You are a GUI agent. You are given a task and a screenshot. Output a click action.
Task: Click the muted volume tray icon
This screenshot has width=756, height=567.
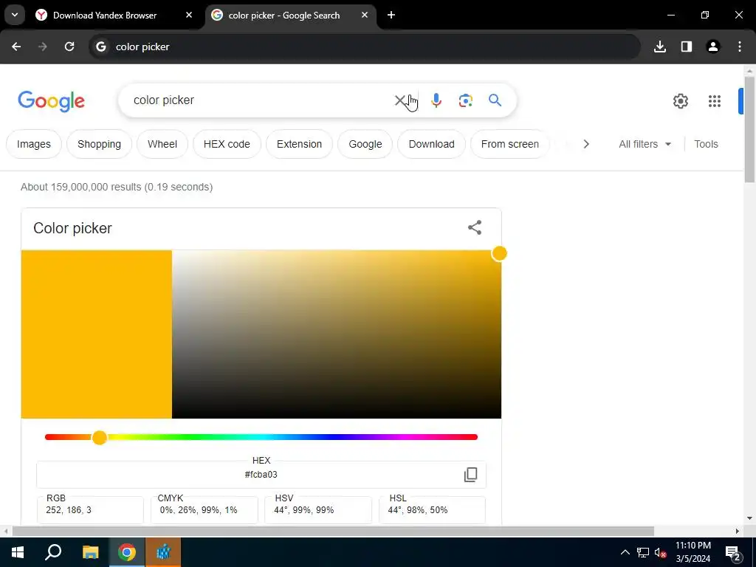point(661,552)
